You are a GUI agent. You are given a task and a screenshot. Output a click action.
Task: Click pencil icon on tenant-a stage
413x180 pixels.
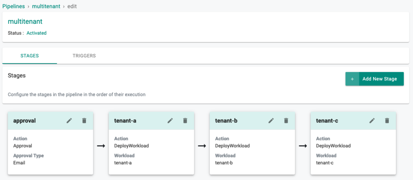170,121
